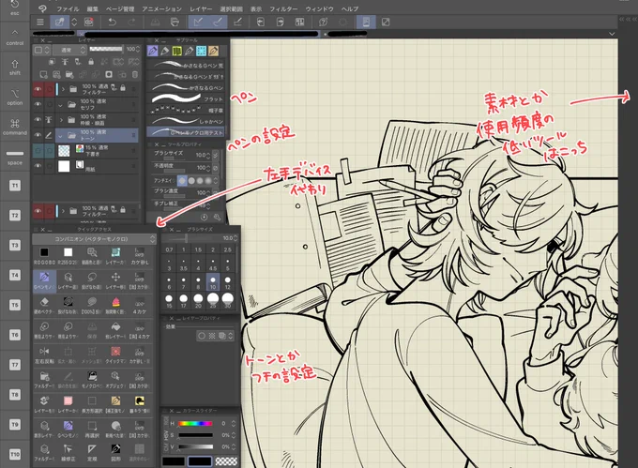Tap the esc key on edge keyboard
Viewport: 638px width, 468px height.
15,8
